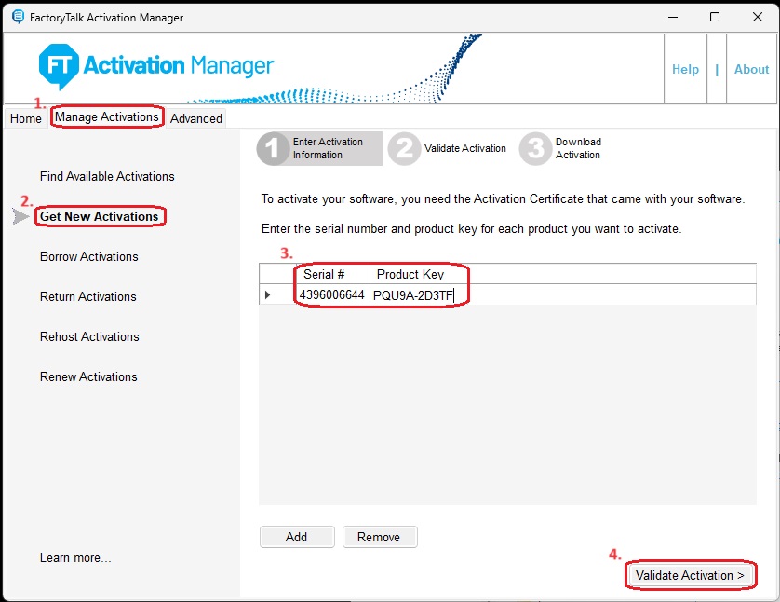780x602 pixels.
Task: Click the FactoryTalk title bar app icon
Action: [x=18, y=17]
